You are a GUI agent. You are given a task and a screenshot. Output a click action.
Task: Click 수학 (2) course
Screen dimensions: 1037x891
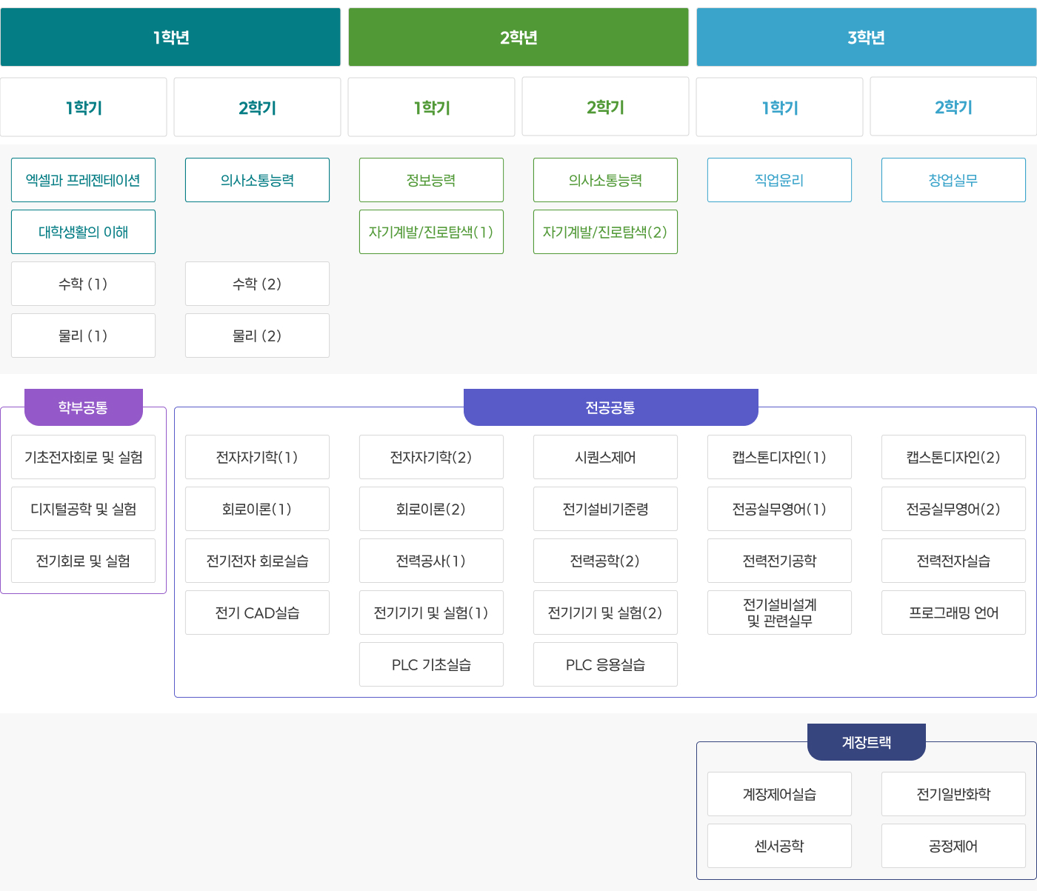pos(257,284)
